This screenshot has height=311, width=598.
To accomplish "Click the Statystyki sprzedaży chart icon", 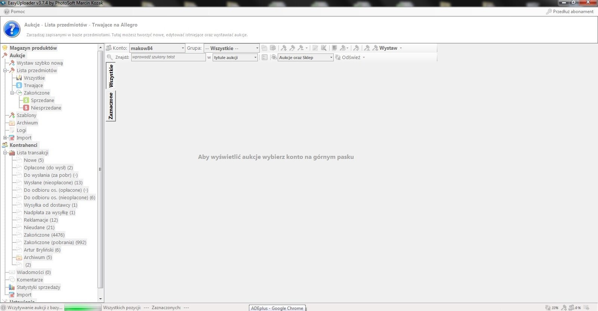I will click(x=12, y=287).
